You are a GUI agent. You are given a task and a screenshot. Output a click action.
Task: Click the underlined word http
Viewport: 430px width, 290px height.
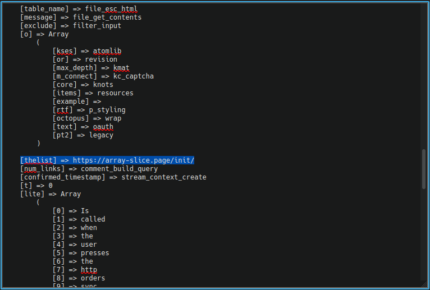[89, 270]
